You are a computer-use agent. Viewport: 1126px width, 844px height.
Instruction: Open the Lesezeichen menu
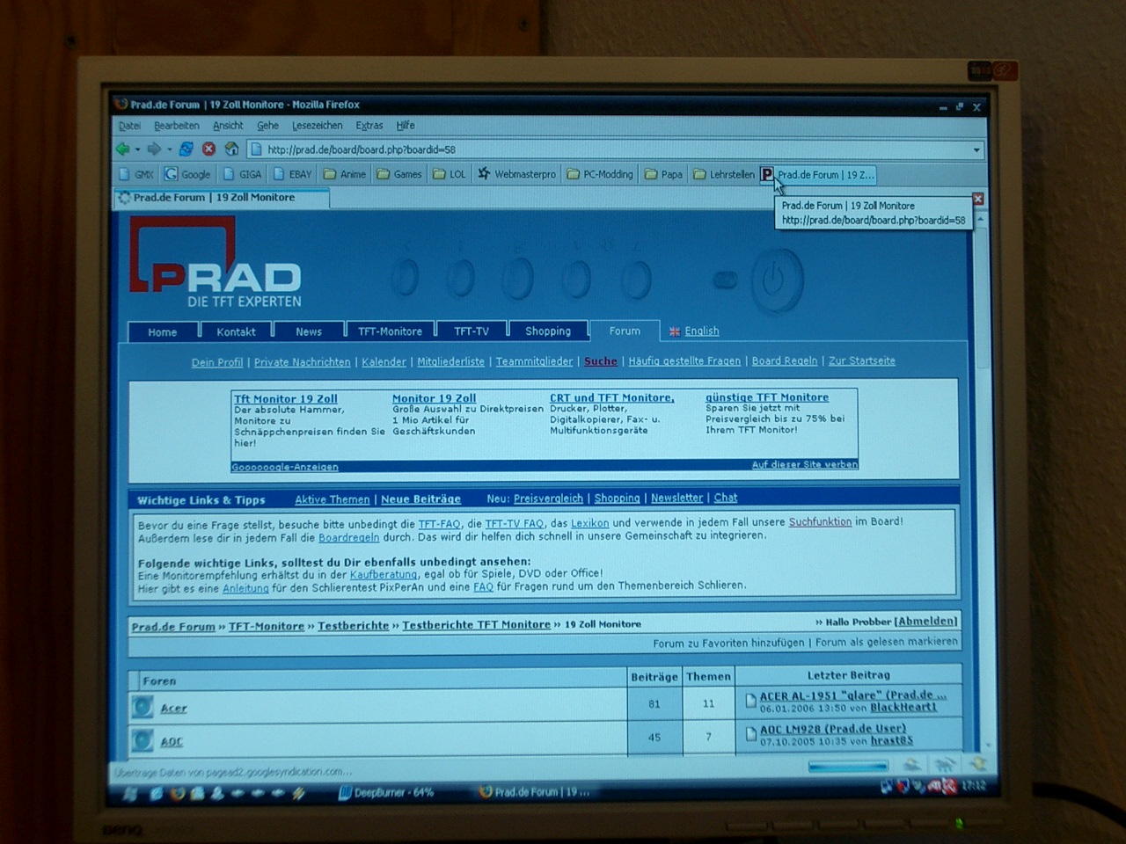click(317, 126)
